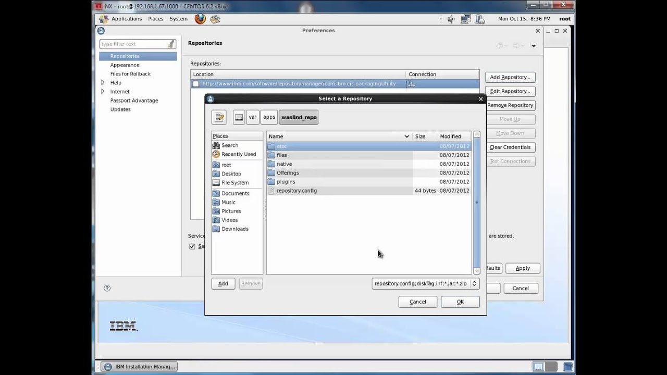Select Passport Advantage page

134,101
